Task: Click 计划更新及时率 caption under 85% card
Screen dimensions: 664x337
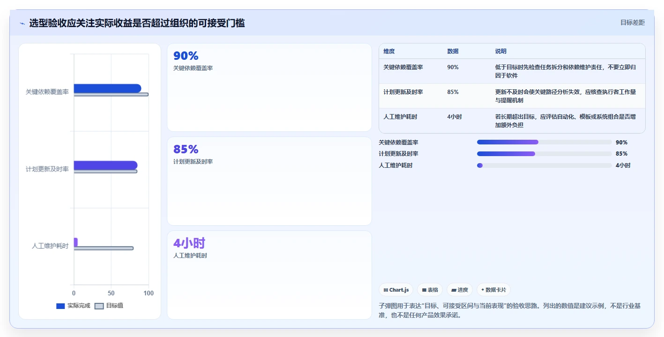Action: tap(193, 162)
